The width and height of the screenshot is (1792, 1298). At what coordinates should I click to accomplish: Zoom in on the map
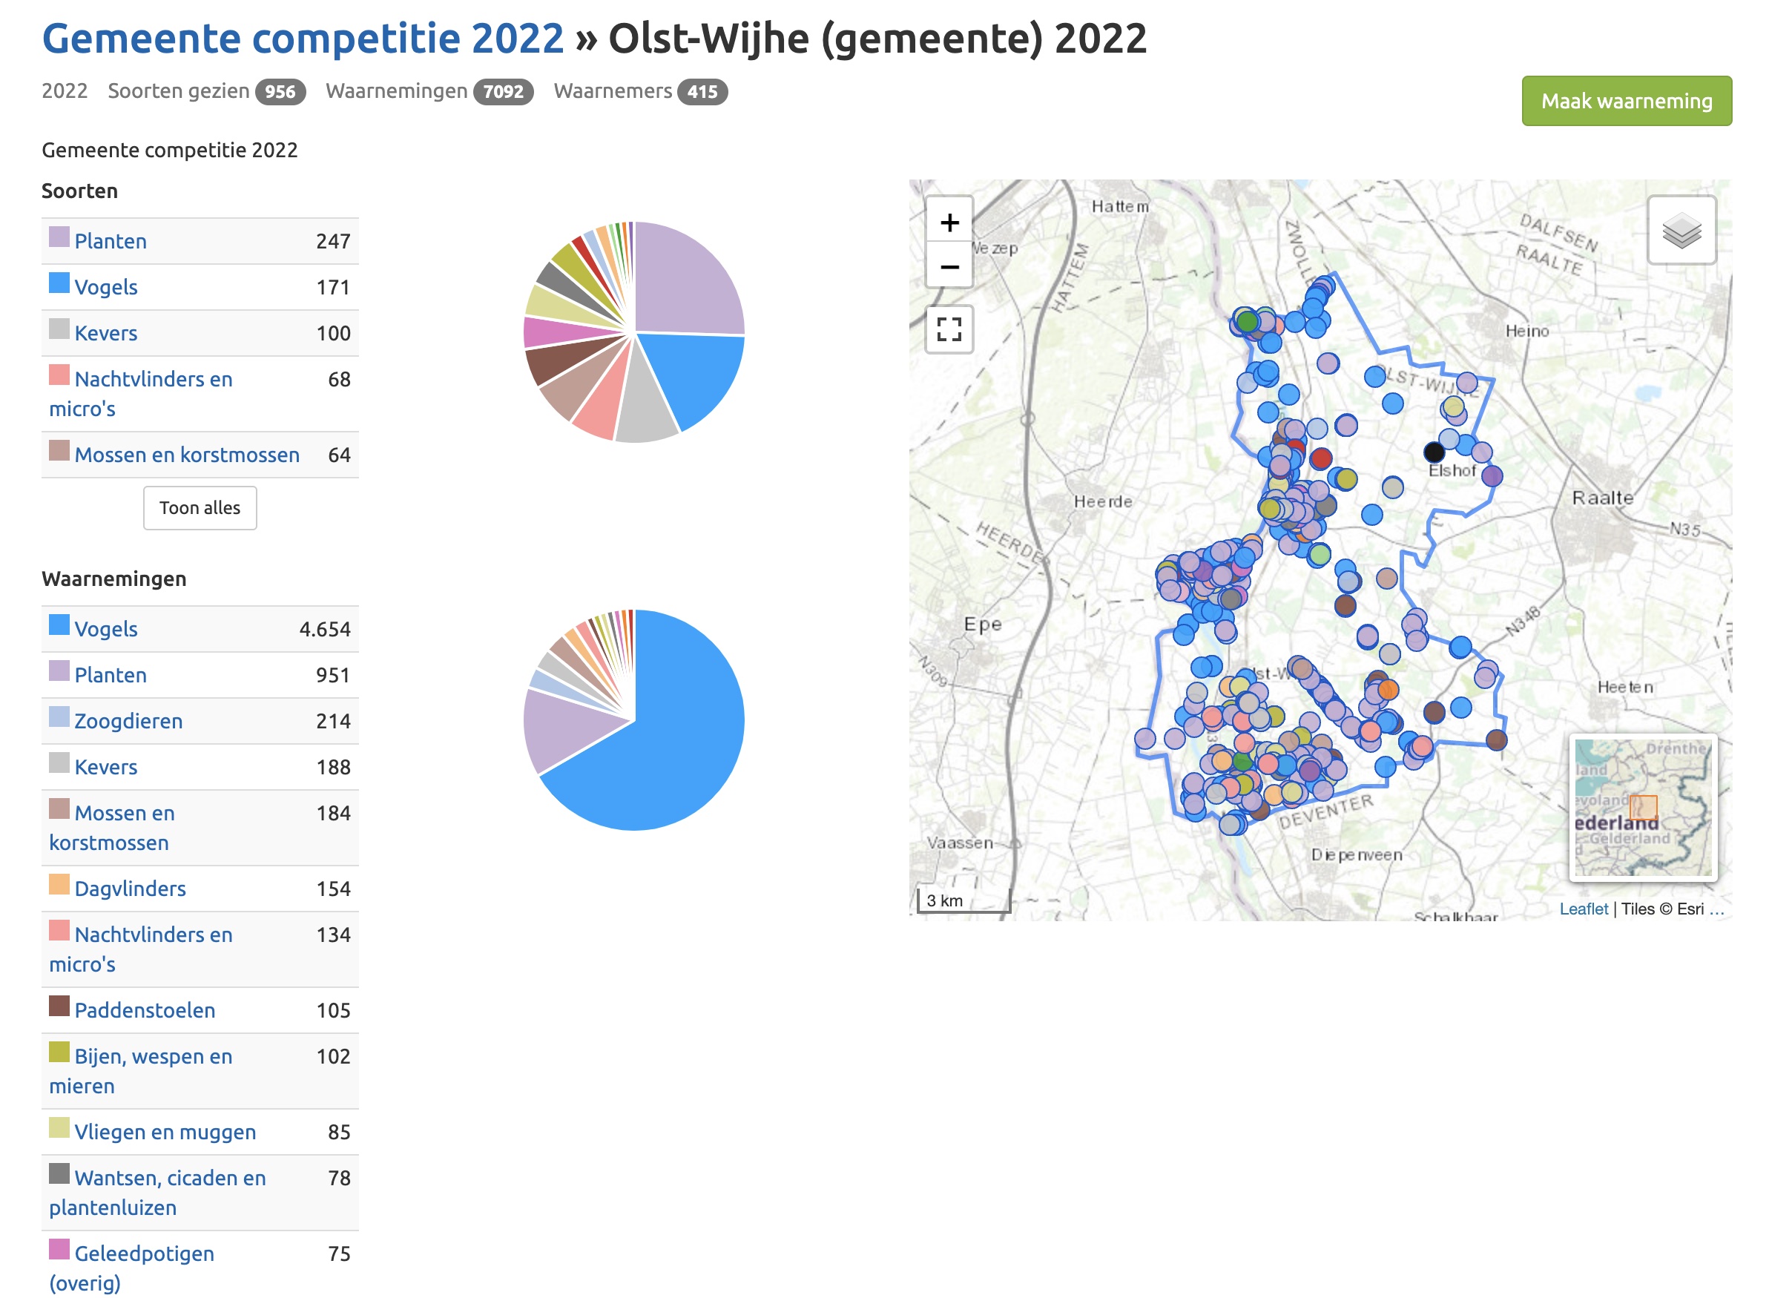949,222
